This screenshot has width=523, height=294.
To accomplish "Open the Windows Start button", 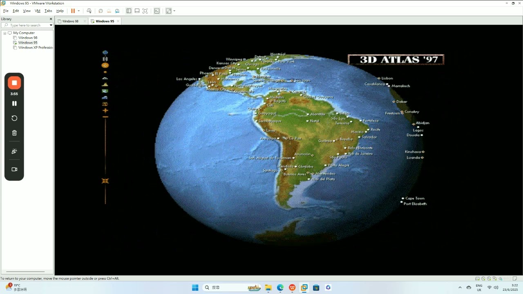I will click(195, 287).
